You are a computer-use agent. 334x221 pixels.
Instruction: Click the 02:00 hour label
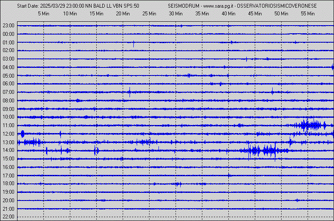[x=9, y=50]
